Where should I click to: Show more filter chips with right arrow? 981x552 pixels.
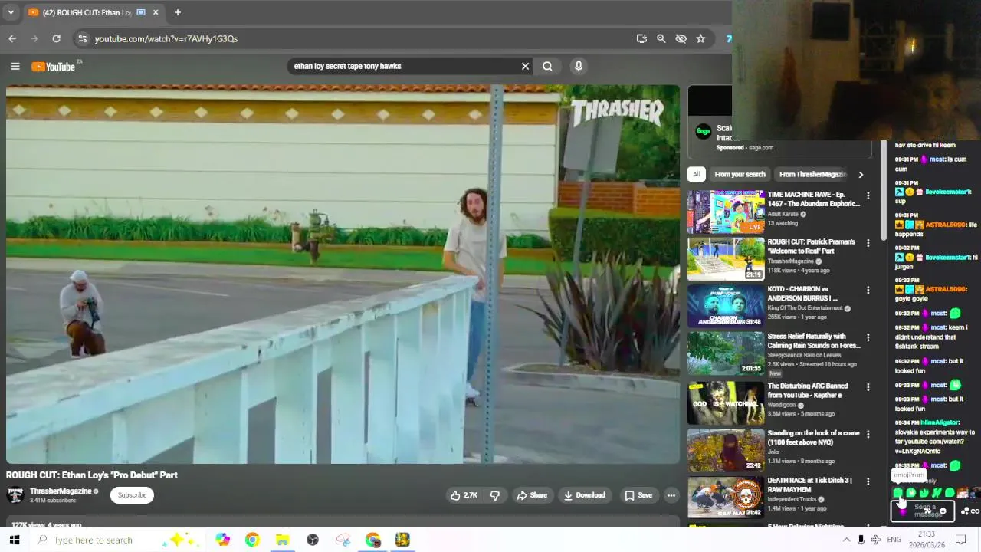[x=861, y=174]
